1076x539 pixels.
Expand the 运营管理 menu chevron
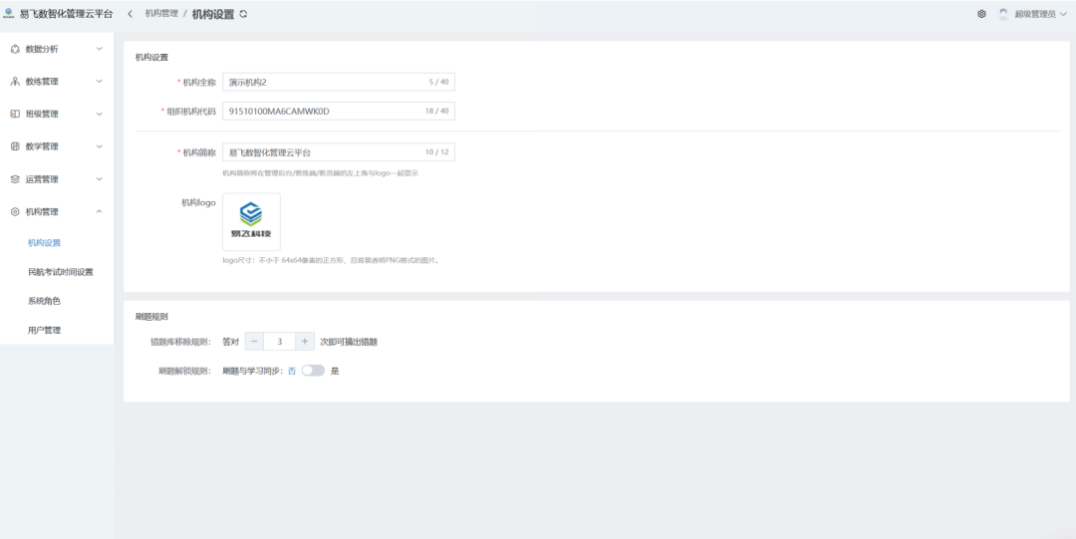(x=99, y=179)
